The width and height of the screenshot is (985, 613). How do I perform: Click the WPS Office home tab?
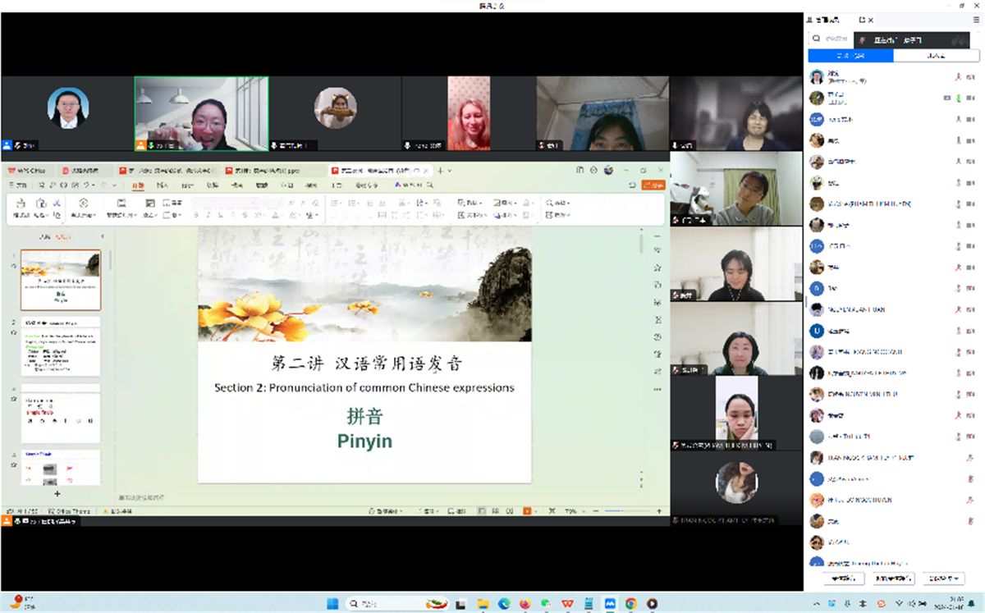coord(27,171)
